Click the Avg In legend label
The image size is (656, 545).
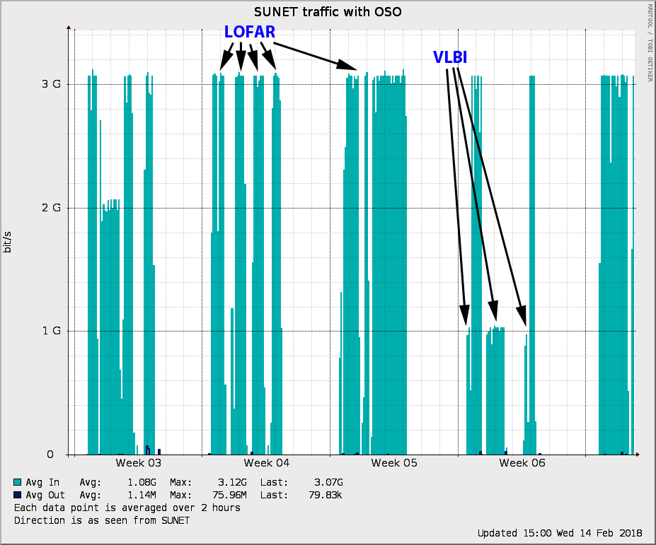[42, 482]
